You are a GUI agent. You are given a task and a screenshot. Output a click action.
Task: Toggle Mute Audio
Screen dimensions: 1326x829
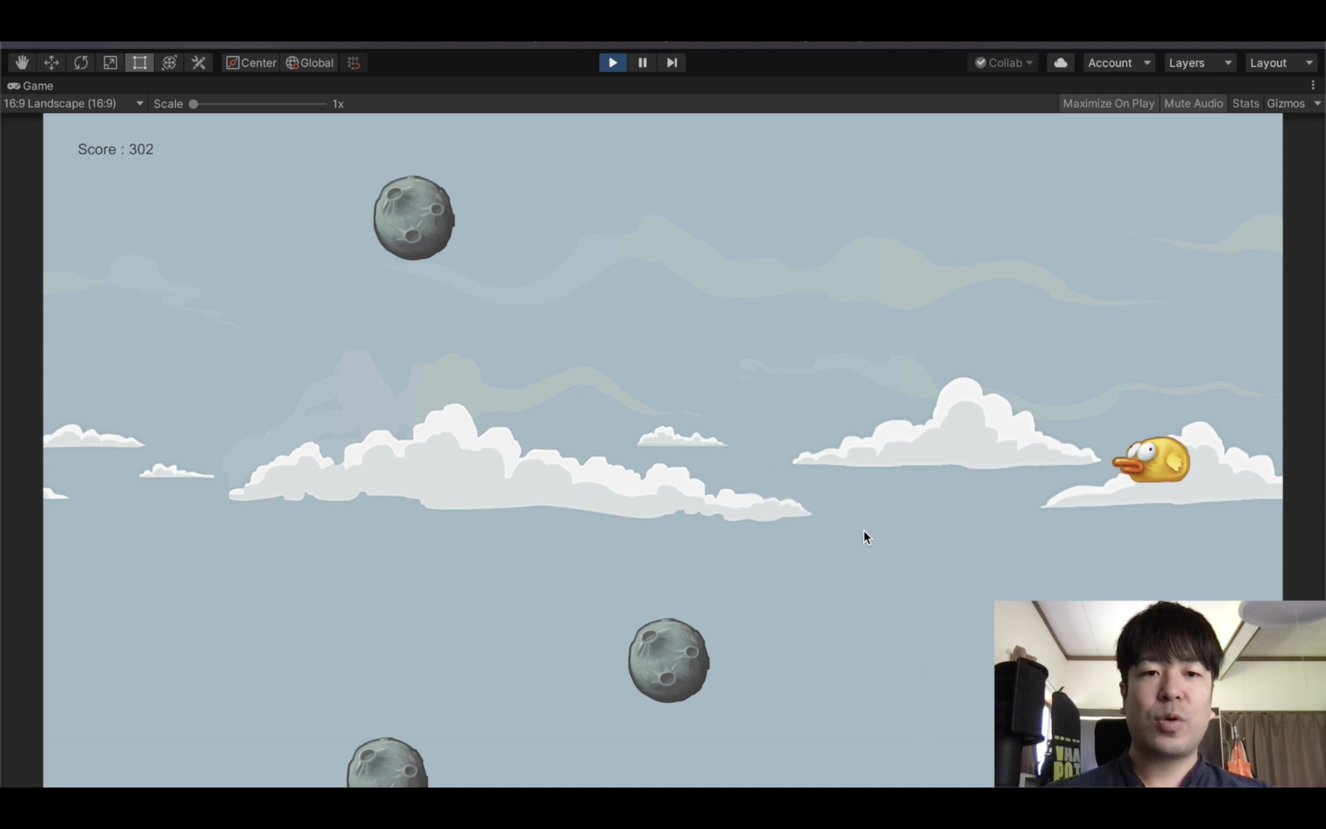(x=1193, y=104)
